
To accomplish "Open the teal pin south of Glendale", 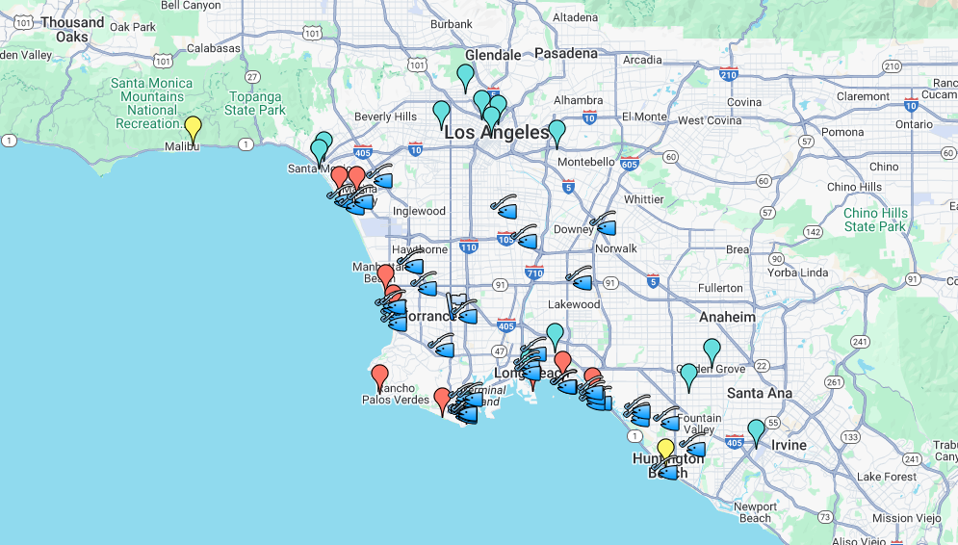I will 465,75.
